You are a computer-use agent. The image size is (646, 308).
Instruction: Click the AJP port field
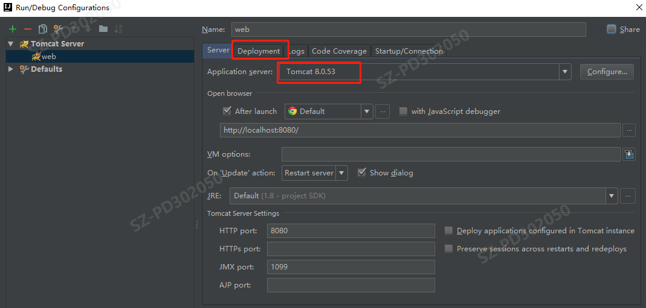351,285
